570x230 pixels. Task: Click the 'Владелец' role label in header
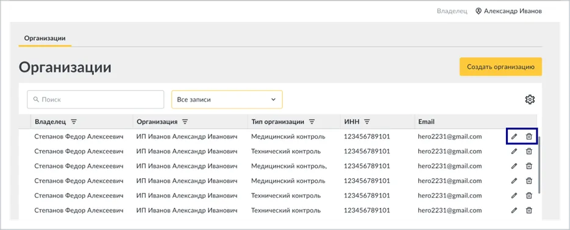click(452, 11)
